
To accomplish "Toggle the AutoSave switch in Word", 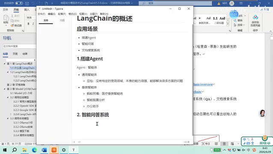I will point(19,3).
